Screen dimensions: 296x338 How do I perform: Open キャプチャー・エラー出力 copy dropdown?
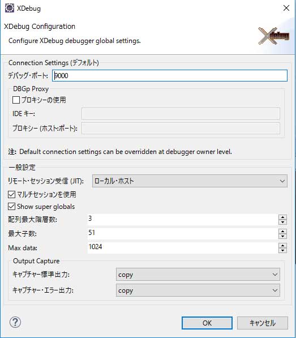(x=198, y=290)
